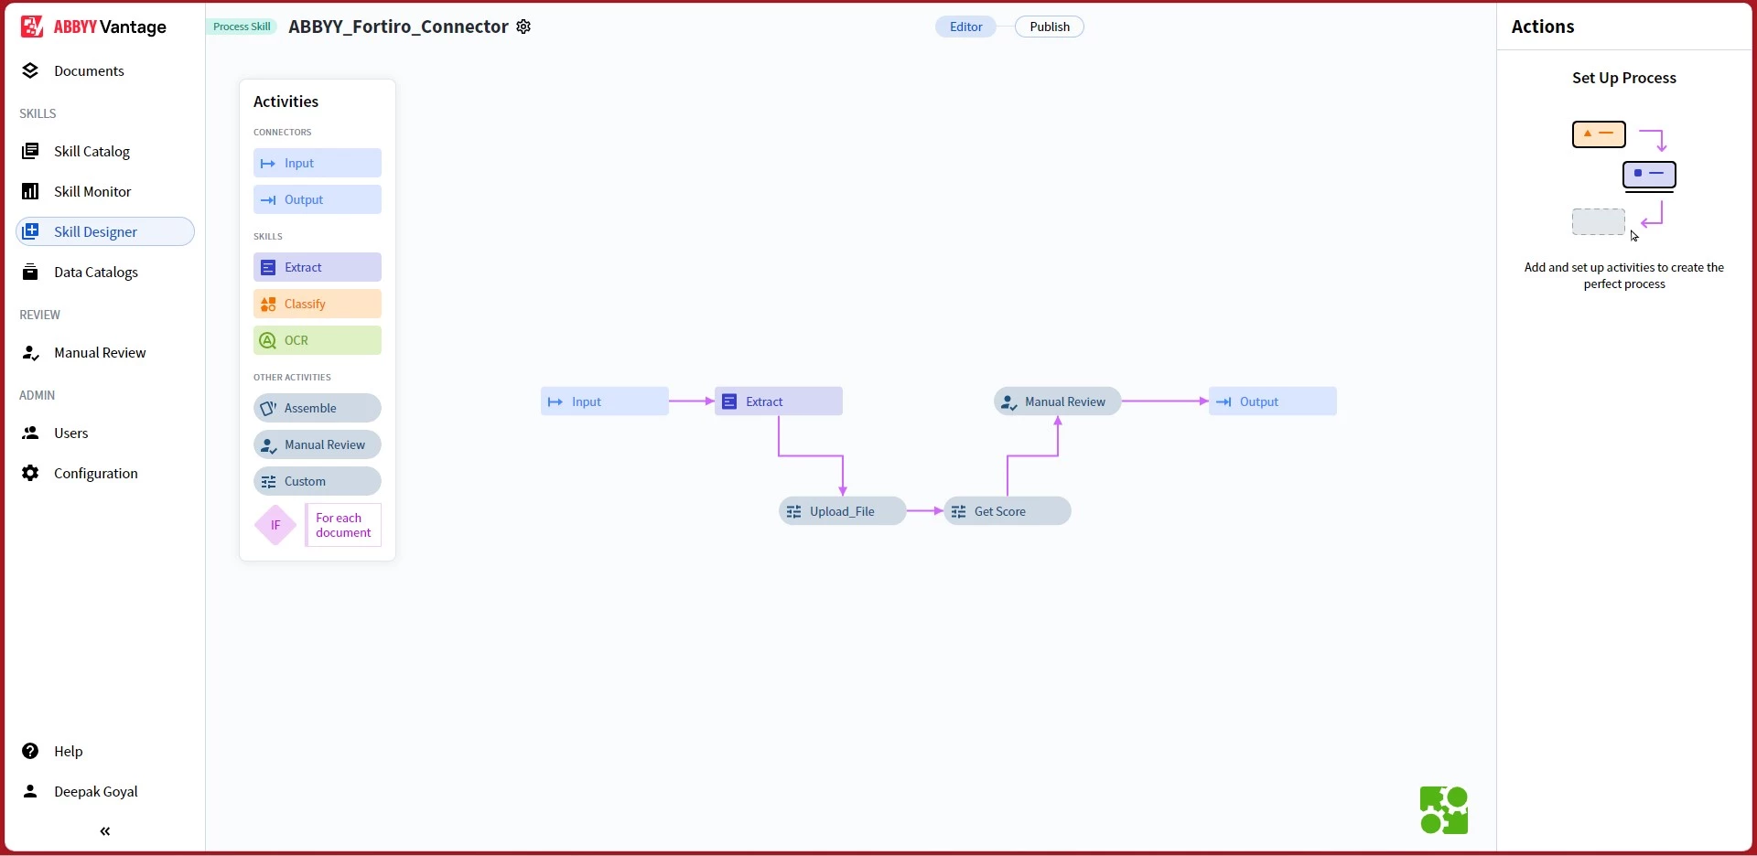The width and height of the screenshot is (1757, 856).
Task: Click the OCR icon in Activities
Action: click(268, 341)
